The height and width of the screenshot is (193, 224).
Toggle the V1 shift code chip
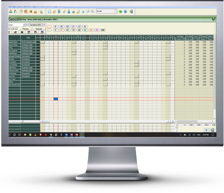pos(62,27)
